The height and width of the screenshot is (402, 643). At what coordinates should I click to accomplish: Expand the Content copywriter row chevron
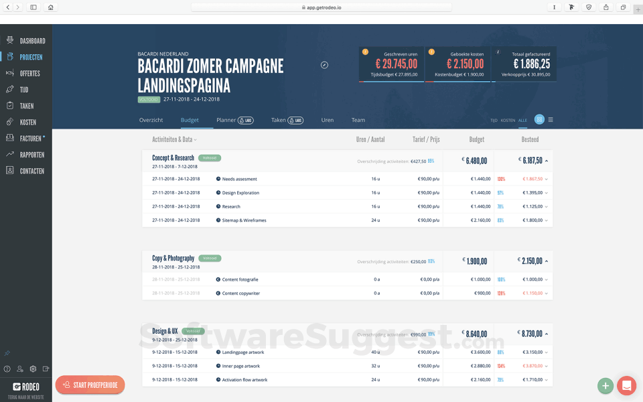click(x=547, y=293)
